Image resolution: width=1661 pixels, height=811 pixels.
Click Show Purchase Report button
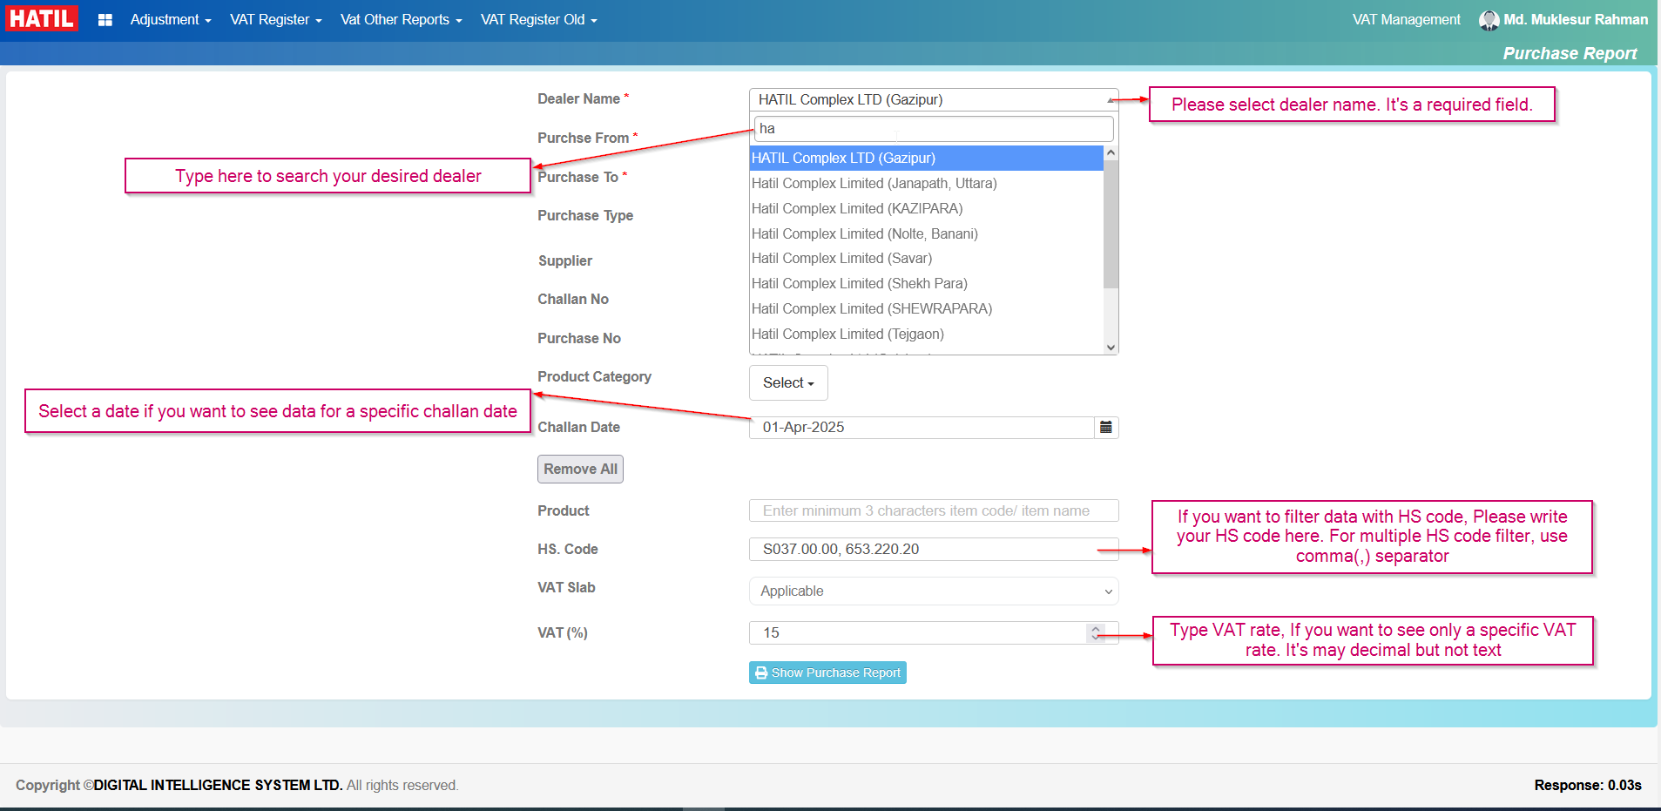pyautogui.click(x=827, y=673)
